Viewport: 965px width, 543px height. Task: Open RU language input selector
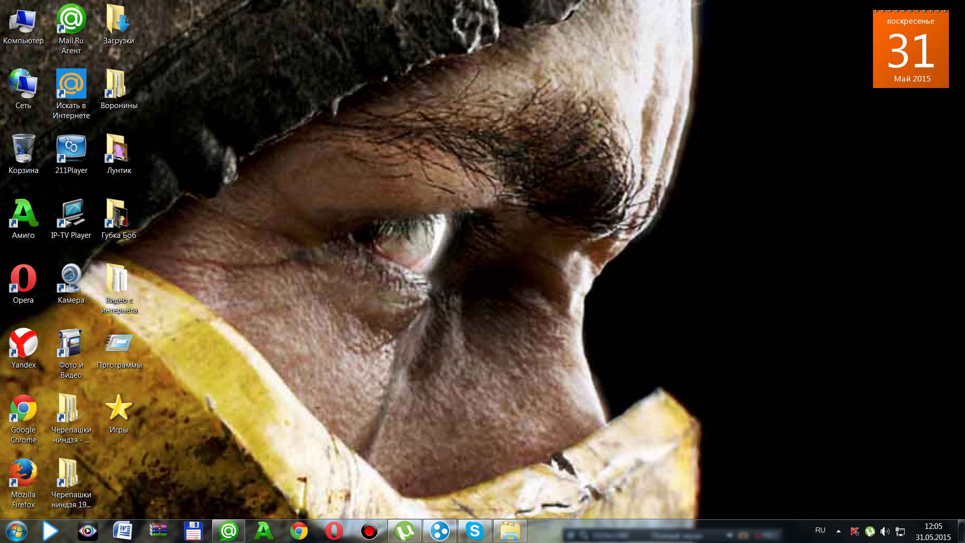[x=820, y=530]
